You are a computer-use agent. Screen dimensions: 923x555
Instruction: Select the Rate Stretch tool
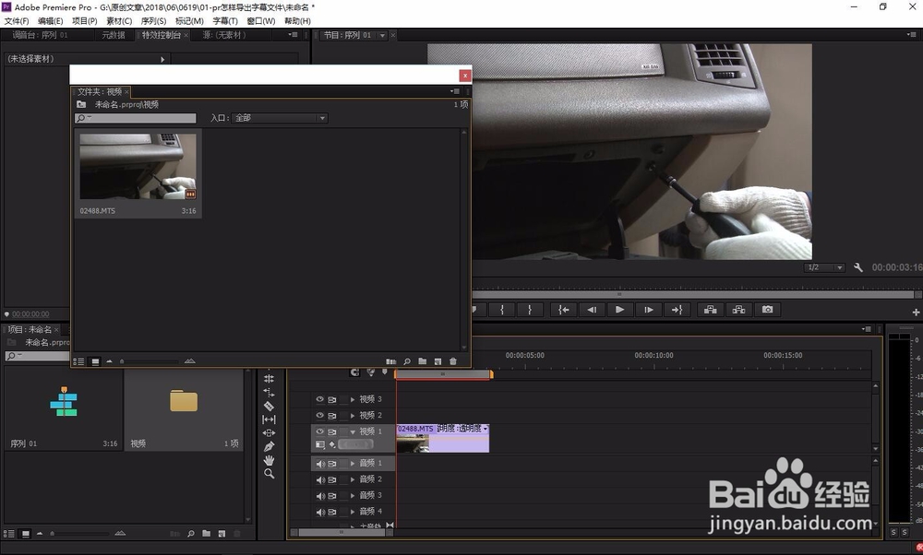coord(269,392)
